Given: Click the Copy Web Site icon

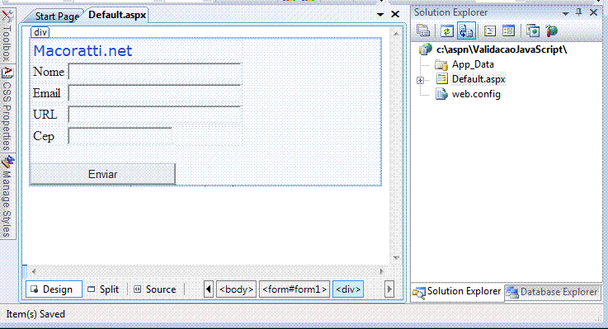Looking at the screenshot, I should [x=533, y=31].
